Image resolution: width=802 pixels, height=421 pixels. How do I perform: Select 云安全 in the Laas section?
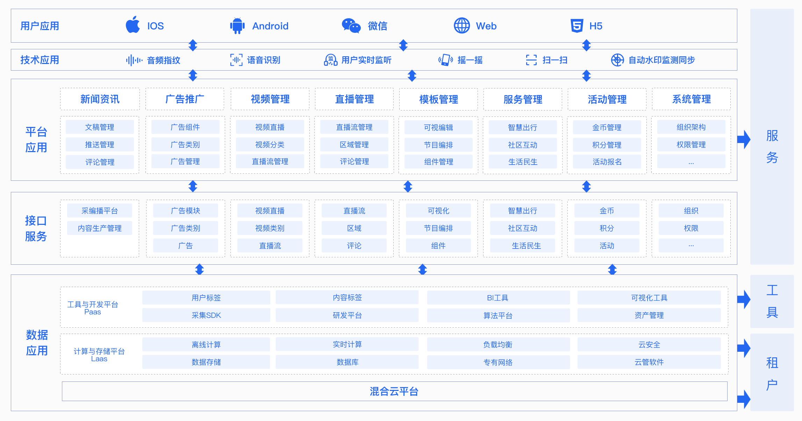point(649,345)
